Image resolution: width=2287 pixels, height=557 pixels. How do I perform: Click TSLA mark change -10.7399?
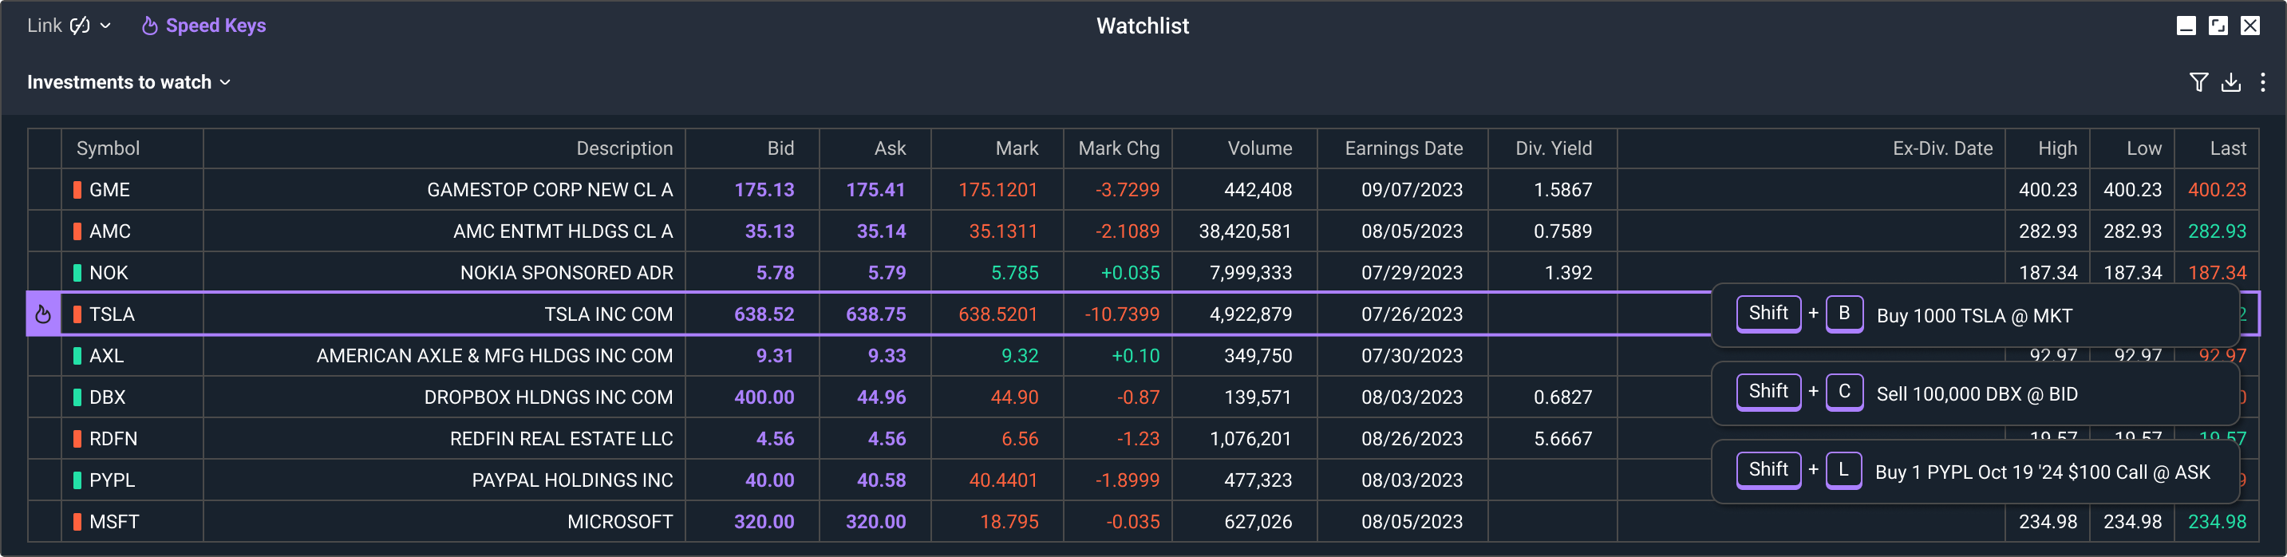click(x=1121, y=314)
